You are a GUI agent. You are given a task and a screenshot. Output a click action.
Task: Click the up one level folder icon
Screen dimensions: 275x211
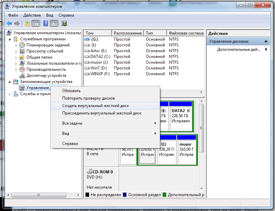[27, 23]
